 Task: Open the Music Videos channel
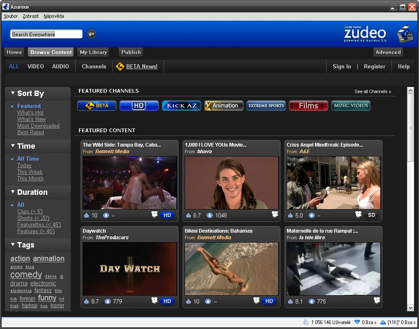(x=351, y=105)
